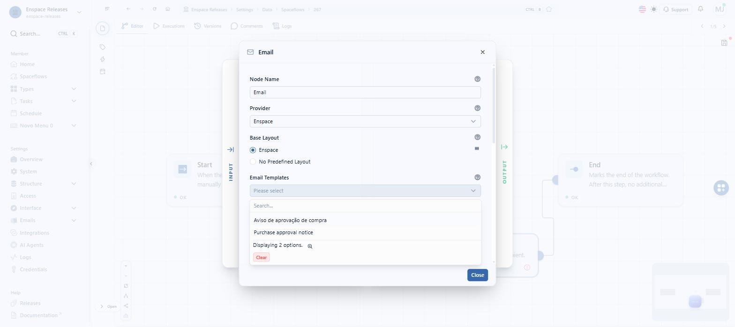Open the Enspace Releases workspace switcher chevron

(x=79, y=12)
